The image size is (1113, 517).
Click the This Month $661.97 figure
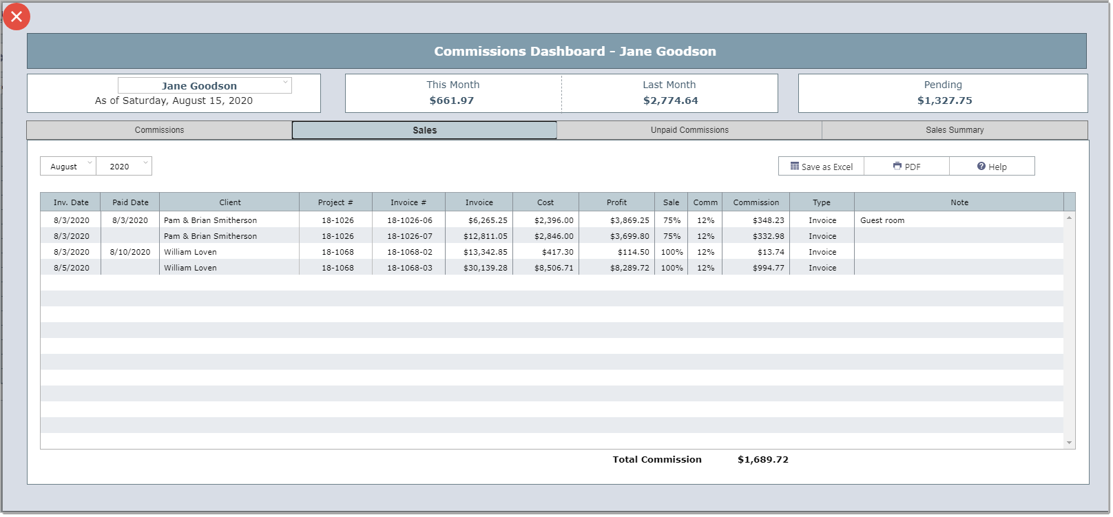pyautogui.click(x=452, y=101)
